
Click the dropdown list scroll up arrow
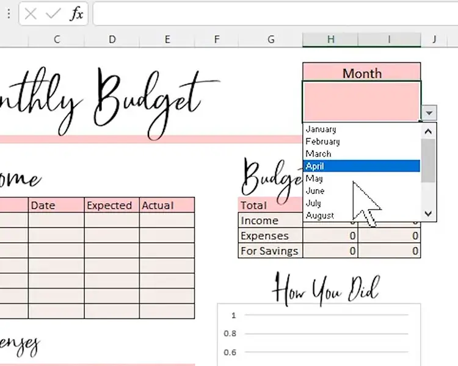coord(428,132)
